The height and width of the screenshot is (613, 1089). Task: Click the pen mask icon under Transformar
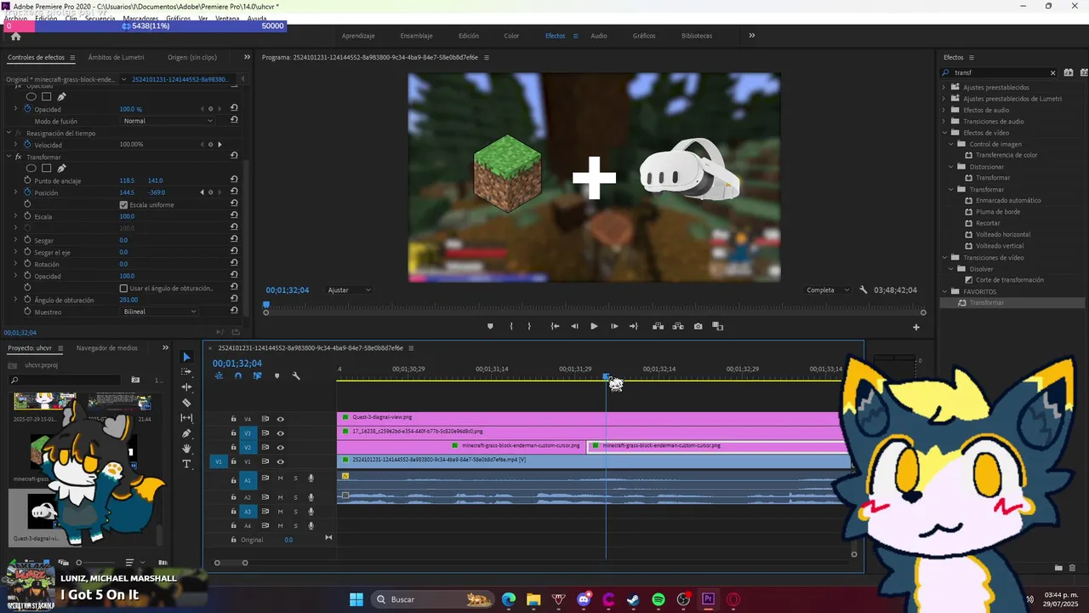tap(61, 169)
